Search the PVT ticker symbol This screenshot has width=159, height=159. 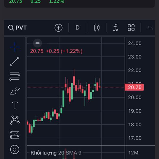pos(17,28)
